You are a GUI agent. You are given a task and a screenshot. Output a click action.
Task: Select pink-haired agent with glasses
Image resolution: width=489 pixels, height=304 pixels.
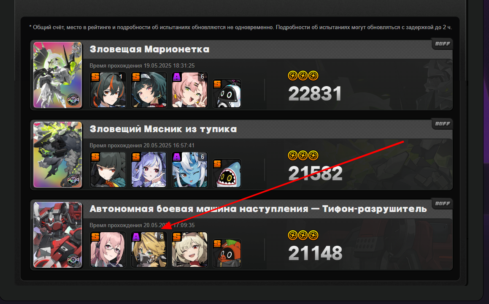click(108, 250)
